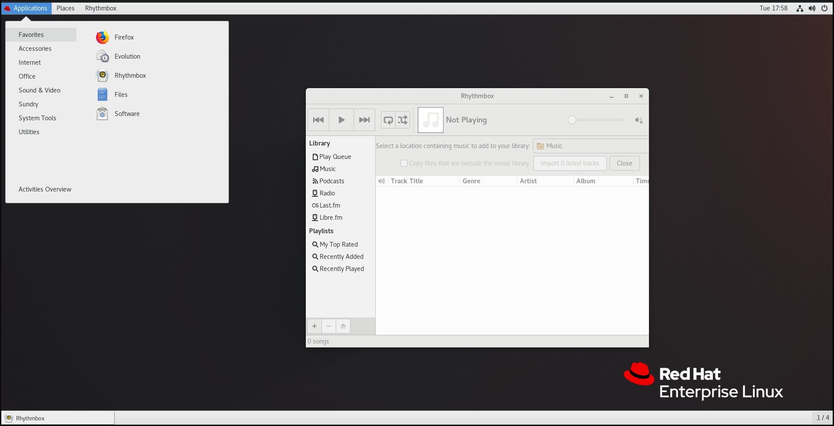Skip to next track in Rhythmbox
The height and width of the screenshot is (426, 834).
364,120
